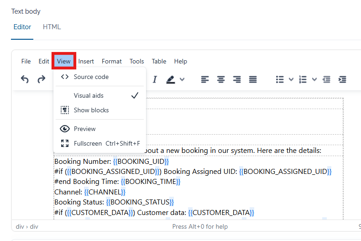Apply the text highlight color
The width and height of the screenshot is (361, 241).
(171, 79)
